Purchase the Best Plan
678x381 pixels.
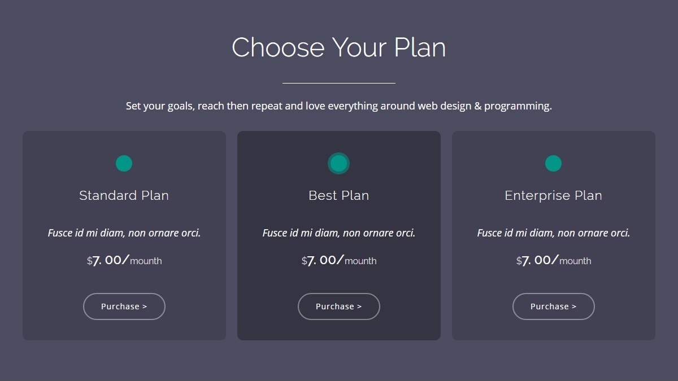point(338,306)
